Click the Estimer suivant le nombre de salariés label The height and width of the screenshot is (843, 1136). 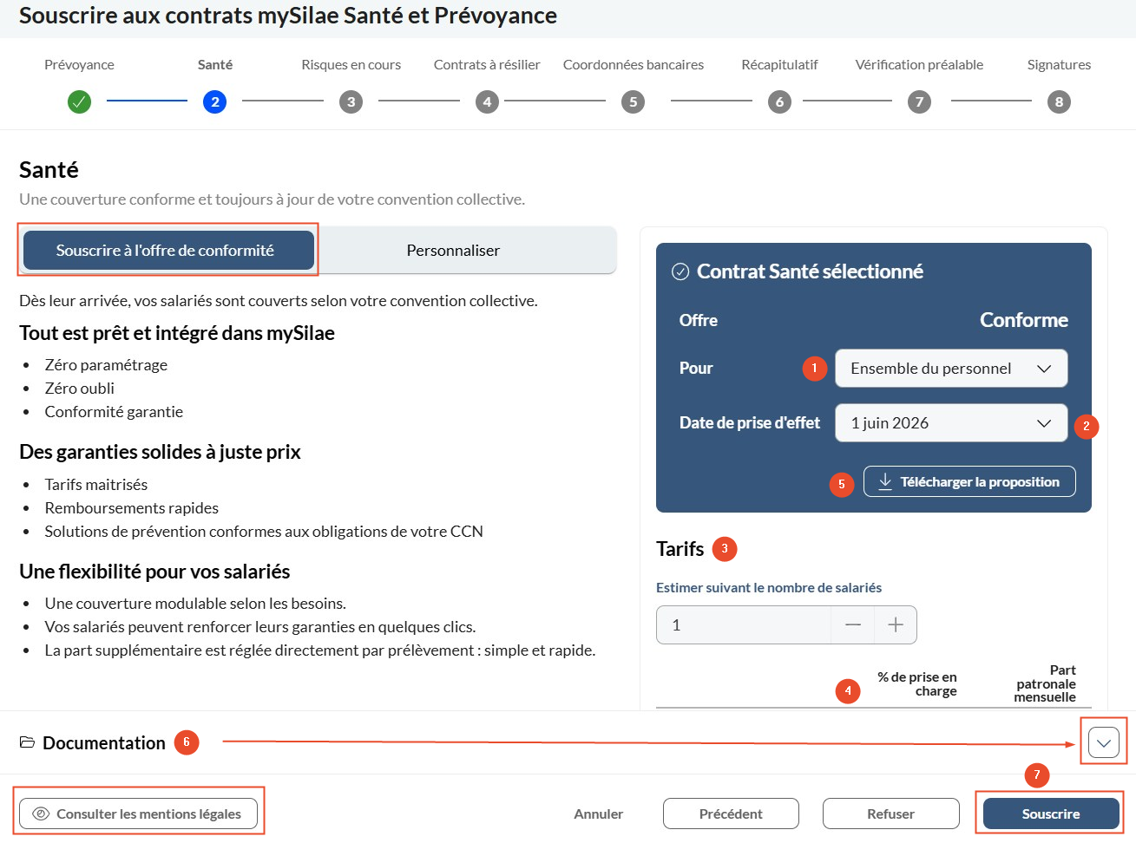click(x=769, y=587)
